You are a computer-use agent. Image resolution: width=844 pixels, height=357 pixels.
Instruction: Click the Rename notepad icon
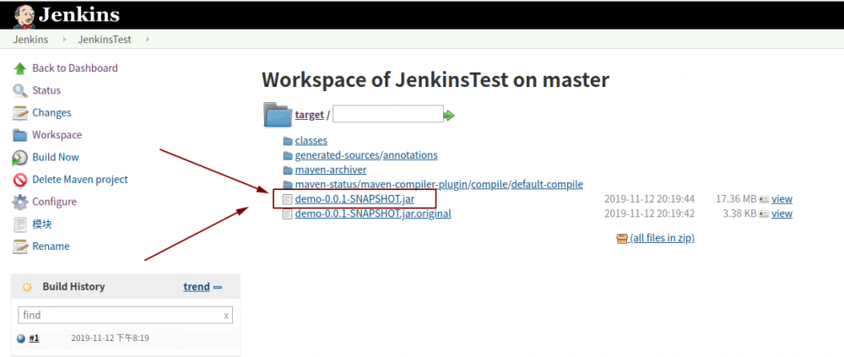pos(20,246)
